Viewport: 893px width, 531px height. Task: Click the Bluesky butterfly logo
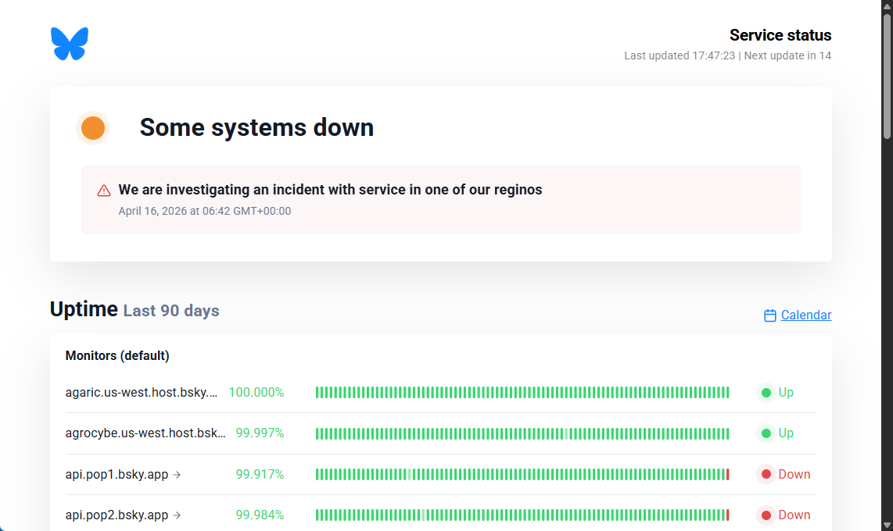click(x=70, y=44)
